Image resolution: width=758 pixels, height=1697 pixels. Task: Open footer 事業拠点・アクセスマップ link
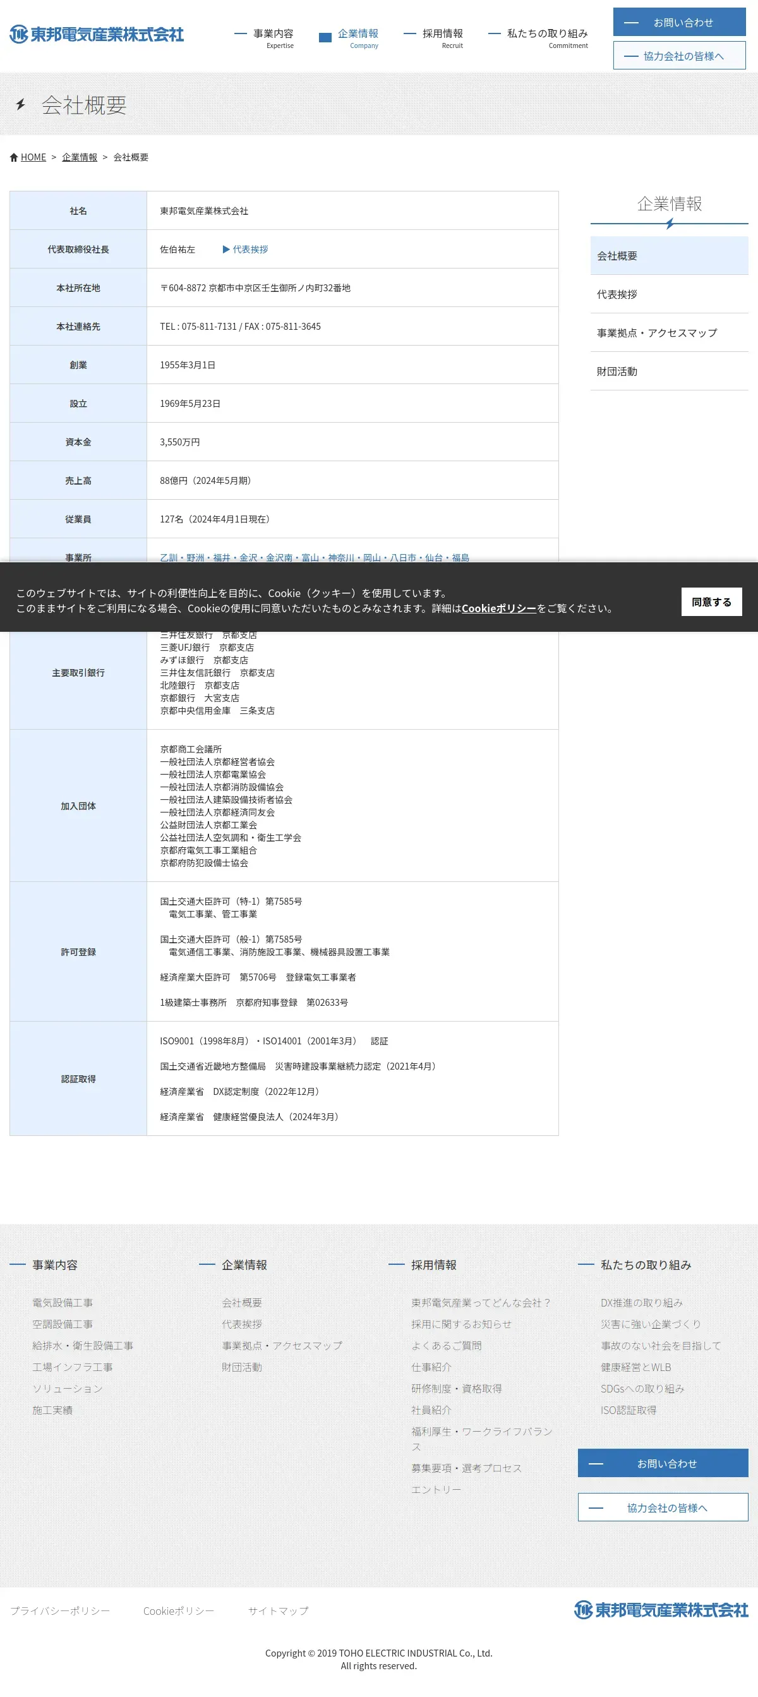pyautogui.click(x=282, y=1345)
